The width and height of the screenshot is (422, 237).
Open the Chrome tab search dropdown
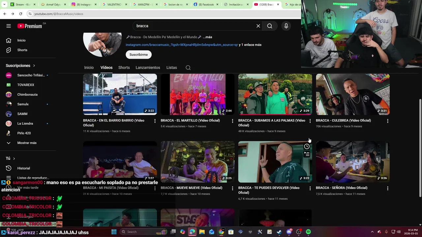click(x=4, y=5)
